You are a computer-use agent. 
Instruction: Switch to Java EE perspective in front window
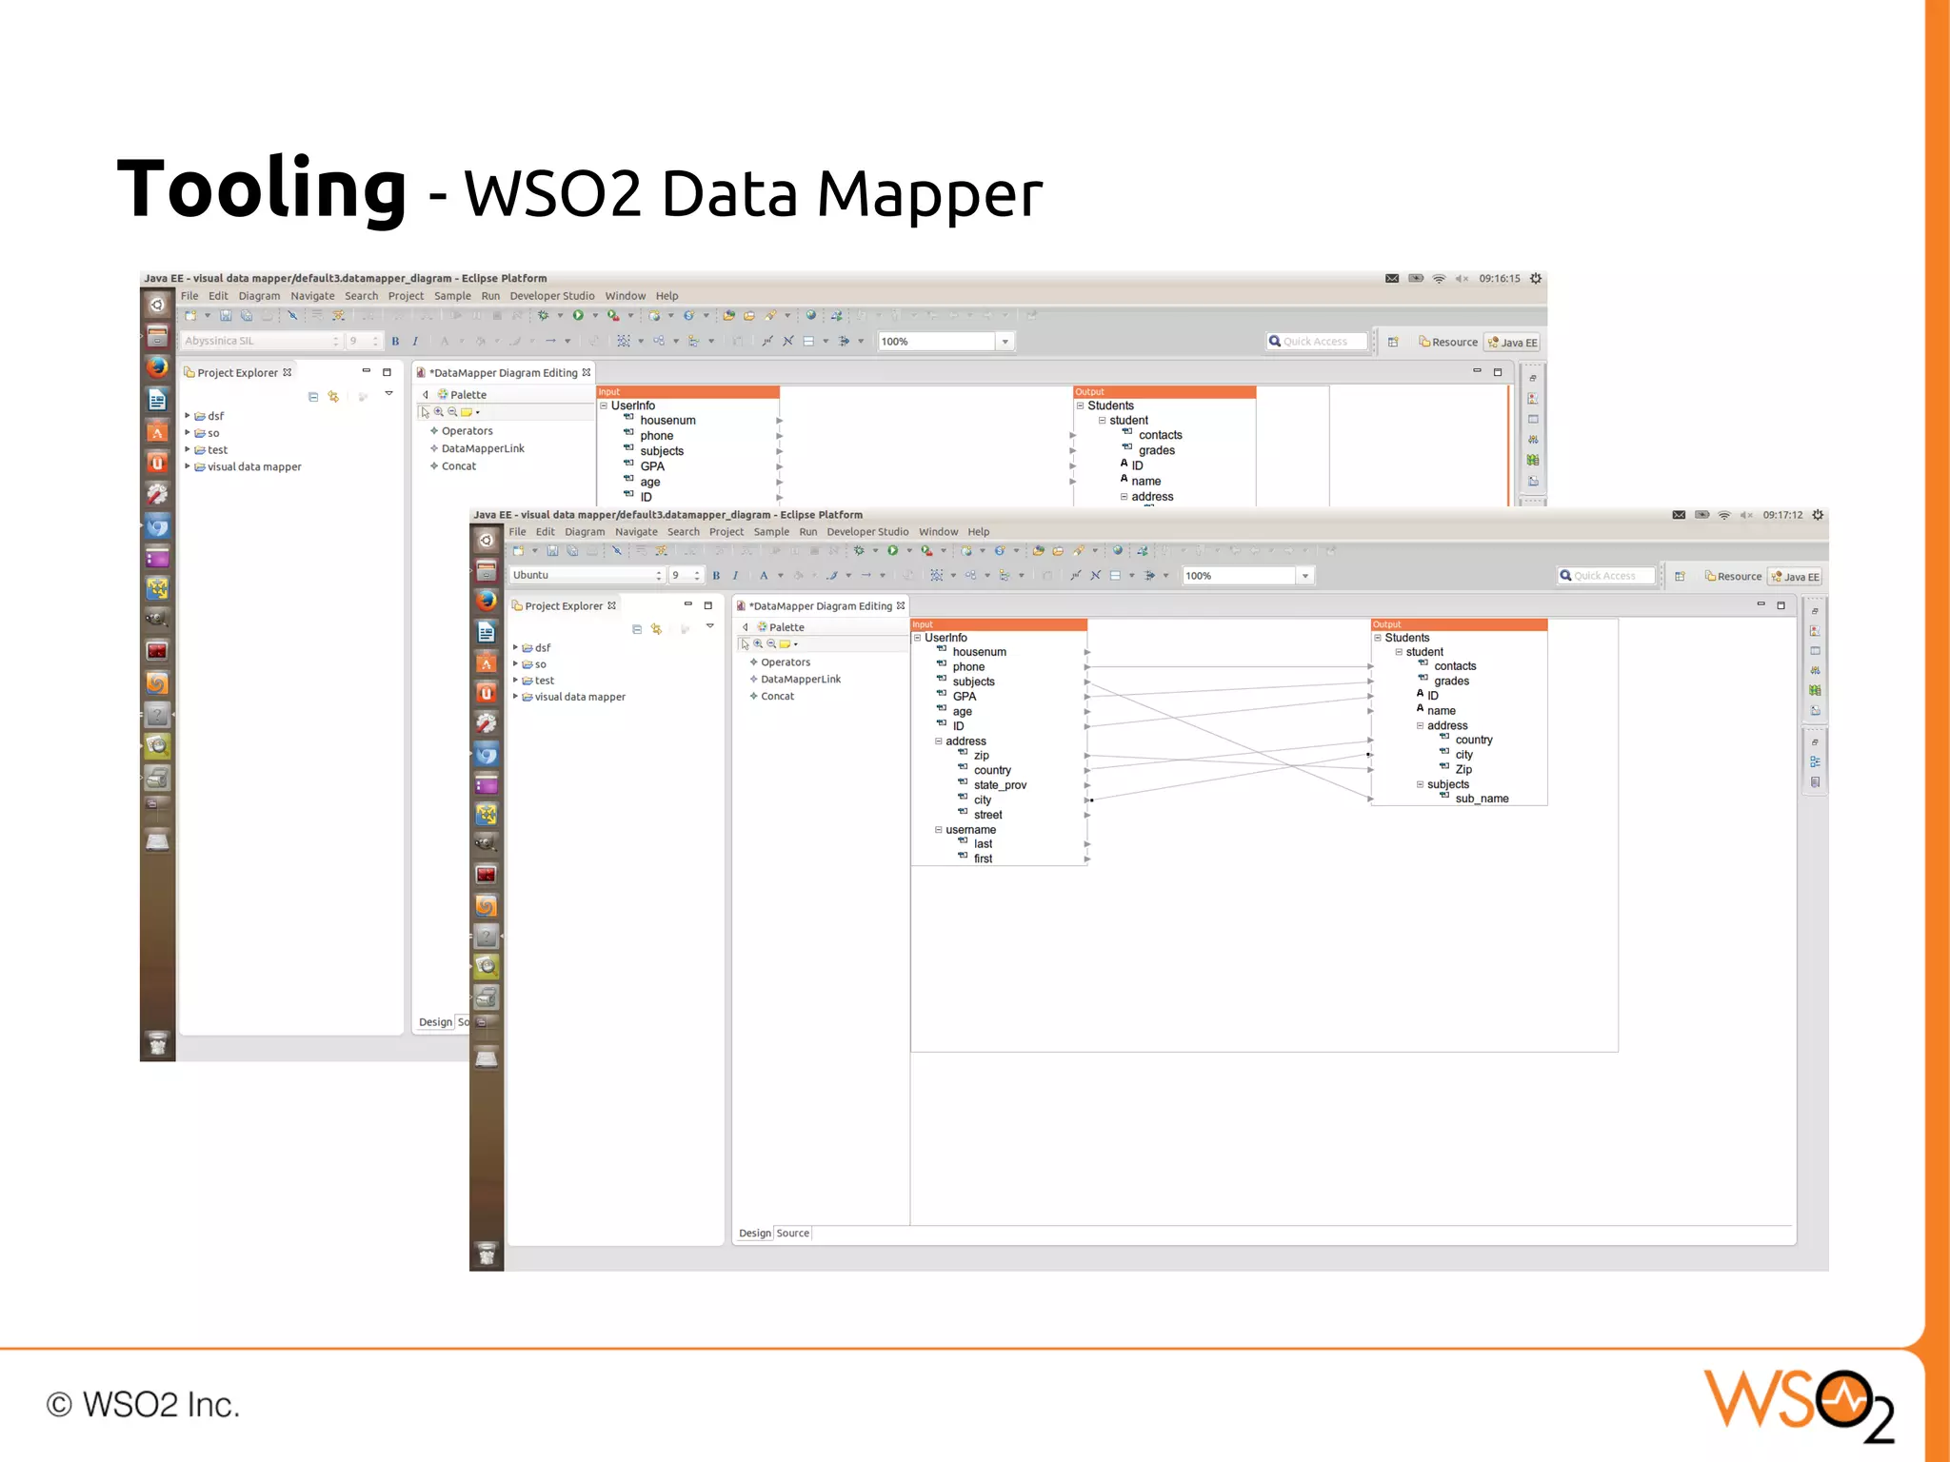pyautogui.click(x=1795, y=576)
